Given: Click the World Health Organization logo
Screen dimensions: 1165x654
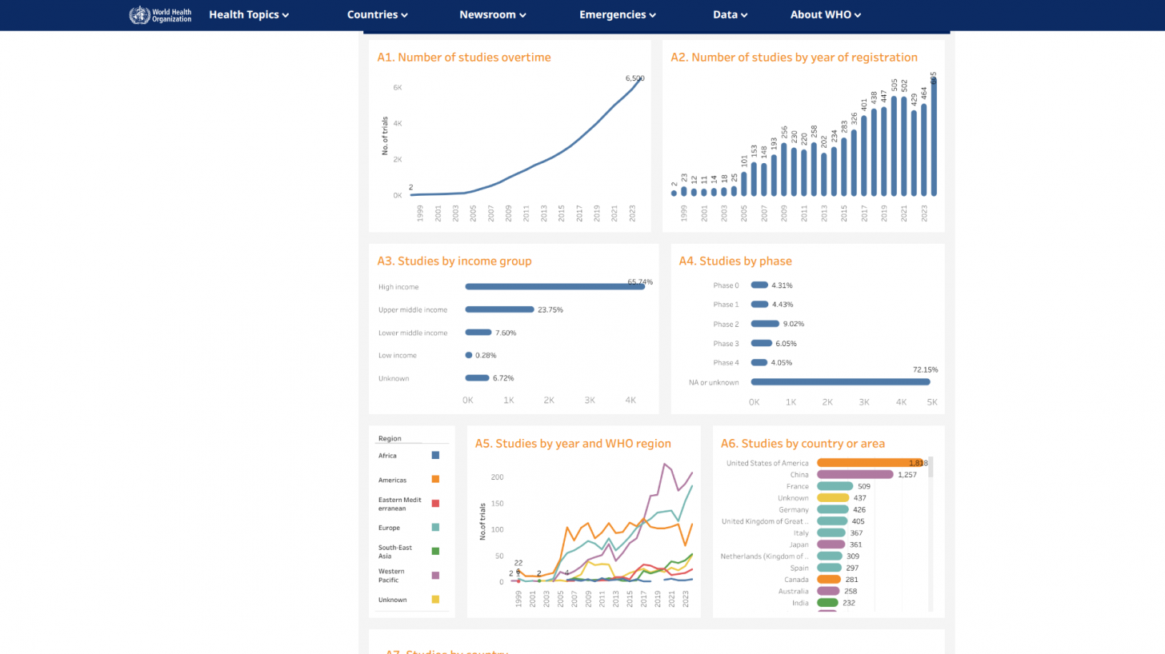Looking at the screenshot, I should [x=160, y=14].
